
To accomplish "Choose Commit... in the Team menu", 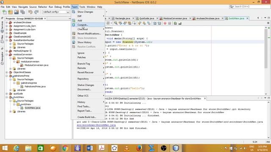I will [88, 25].
